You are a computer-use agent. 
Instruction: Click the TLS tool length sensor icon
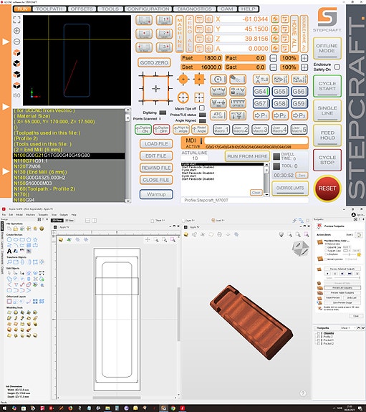(x=261, y=79)
